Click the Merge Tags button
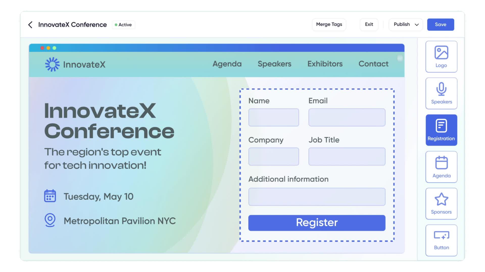Screen dimensions: 485x272 329,24
